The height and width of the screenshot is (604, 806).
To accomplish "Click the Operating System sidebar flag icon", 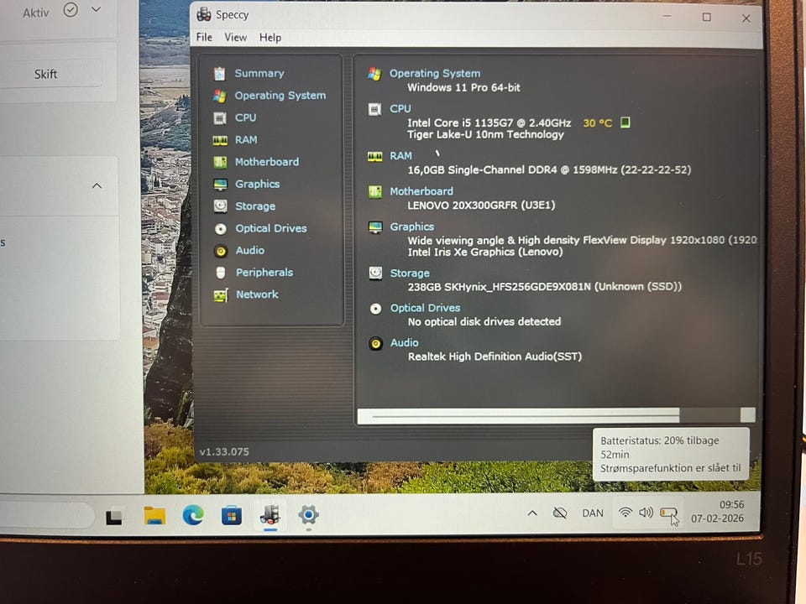I will tap(219, 96).
